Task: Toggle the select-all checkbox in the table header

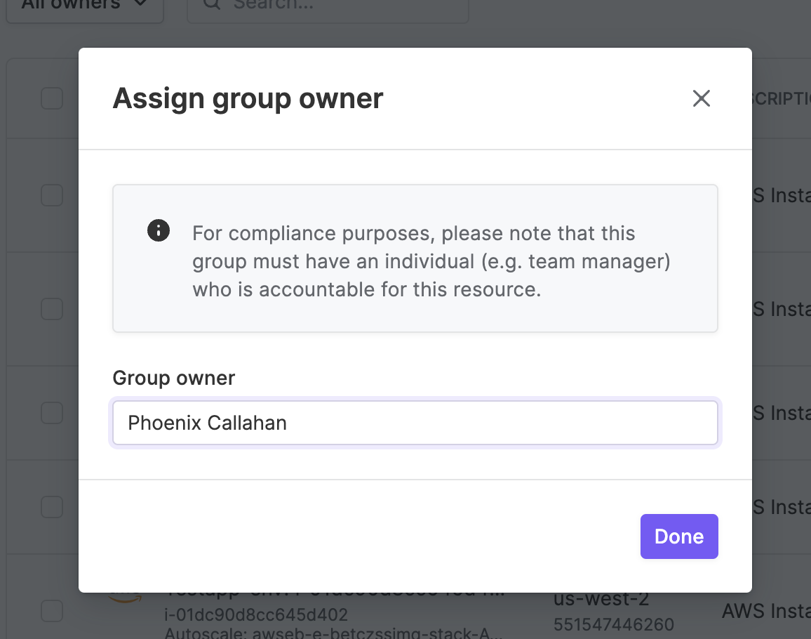Action: [x=52, y=98]
